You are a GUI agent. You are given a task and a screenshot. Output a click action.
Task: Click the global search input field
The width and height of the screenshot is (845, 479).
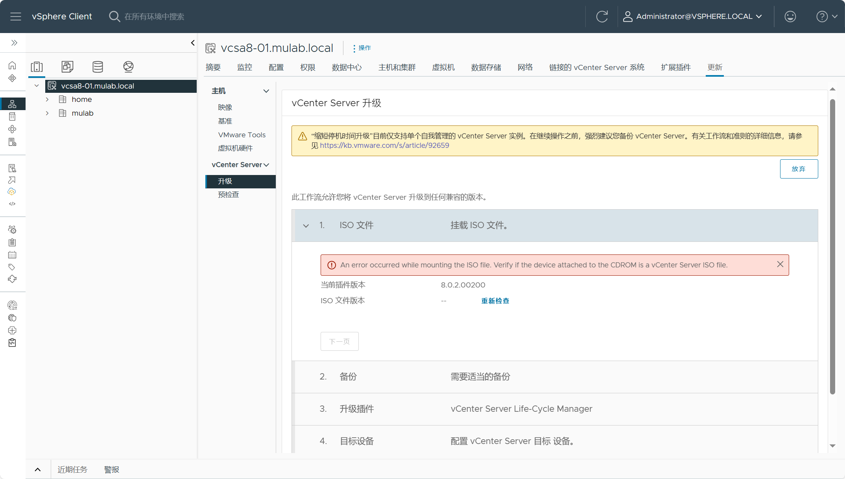pyautogui.click(x=154, y=17)
